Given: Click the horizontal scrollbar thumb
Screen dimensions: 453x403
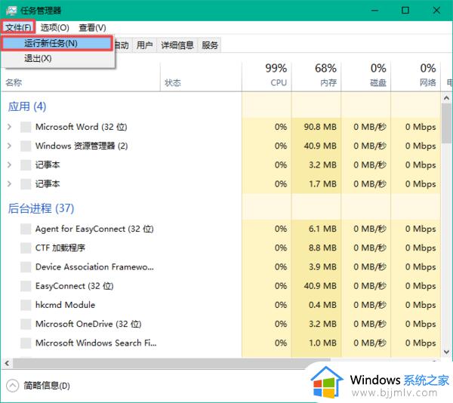Looking at the screenshot, I should point(172,363).
